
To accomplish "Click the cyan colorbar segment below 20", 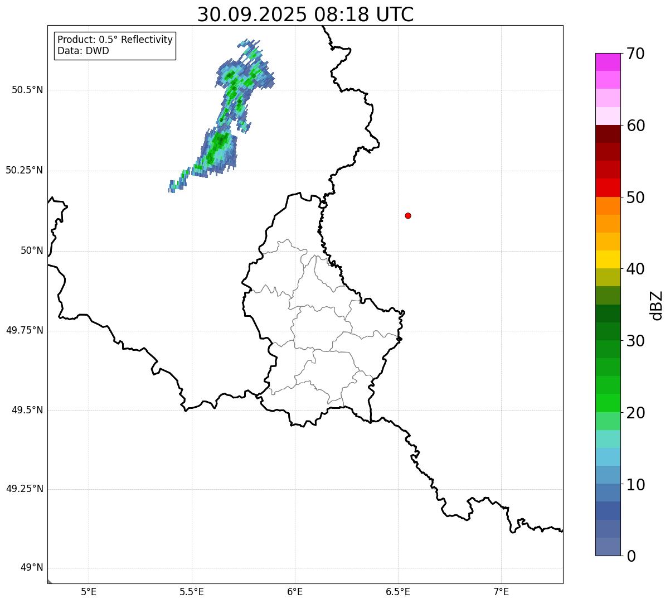I will 608,439.
